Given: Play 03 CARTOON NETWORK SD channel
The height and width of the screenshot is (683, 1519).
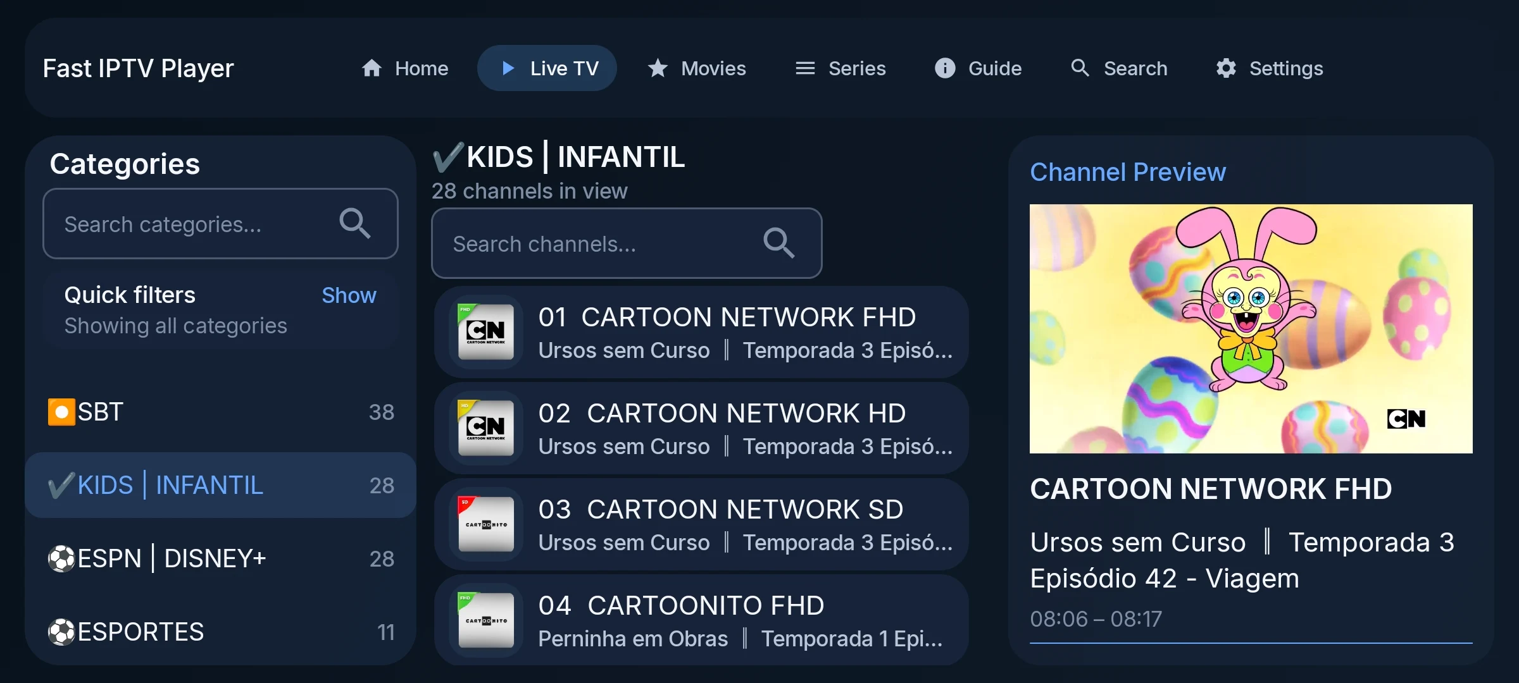Looking at the screenshot, I should click(x=701, y=524).
